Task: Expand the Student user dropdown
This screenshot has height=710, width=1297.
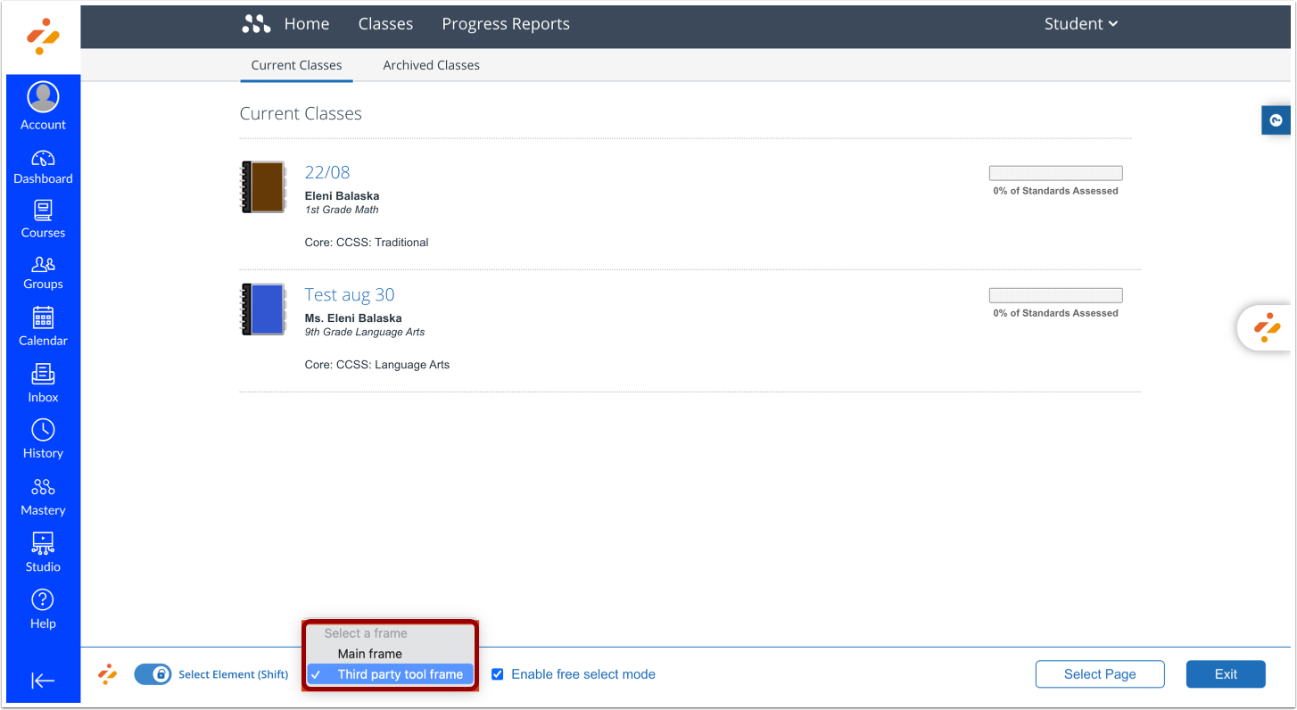Action: [1081, 24]
